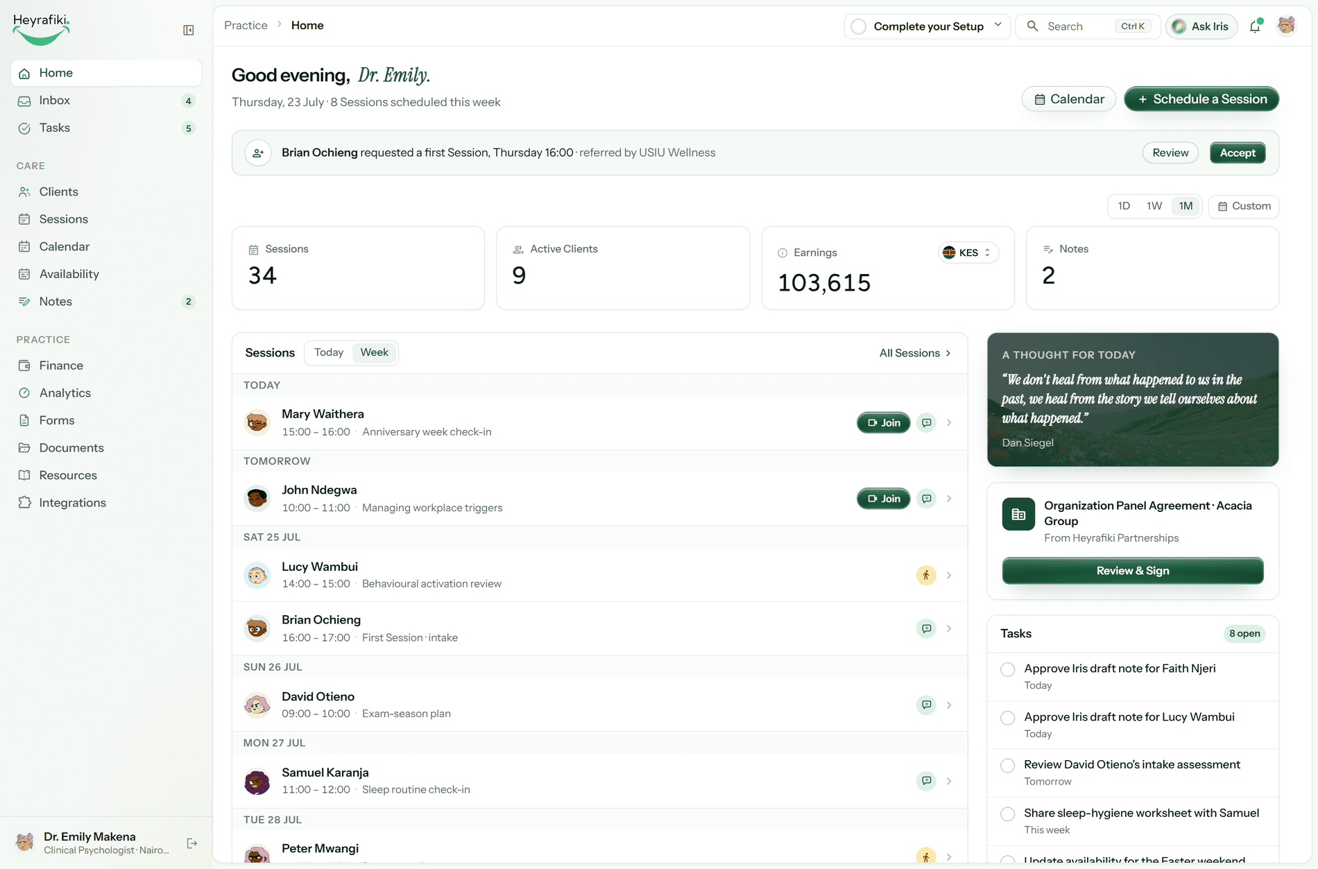This screenshot has width=1318, height=869.
Task: Open the Notes stat card
Action: pos(1152,268)
